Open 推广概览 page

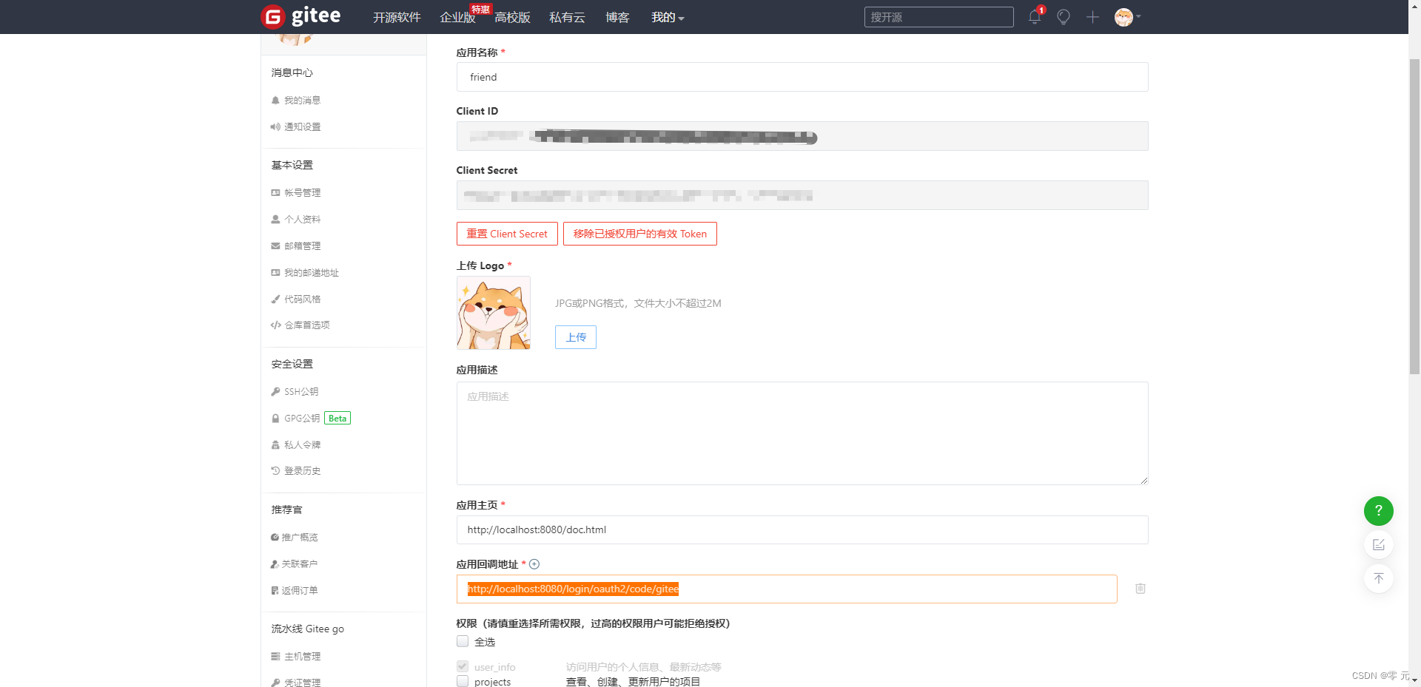click(299, 537)
